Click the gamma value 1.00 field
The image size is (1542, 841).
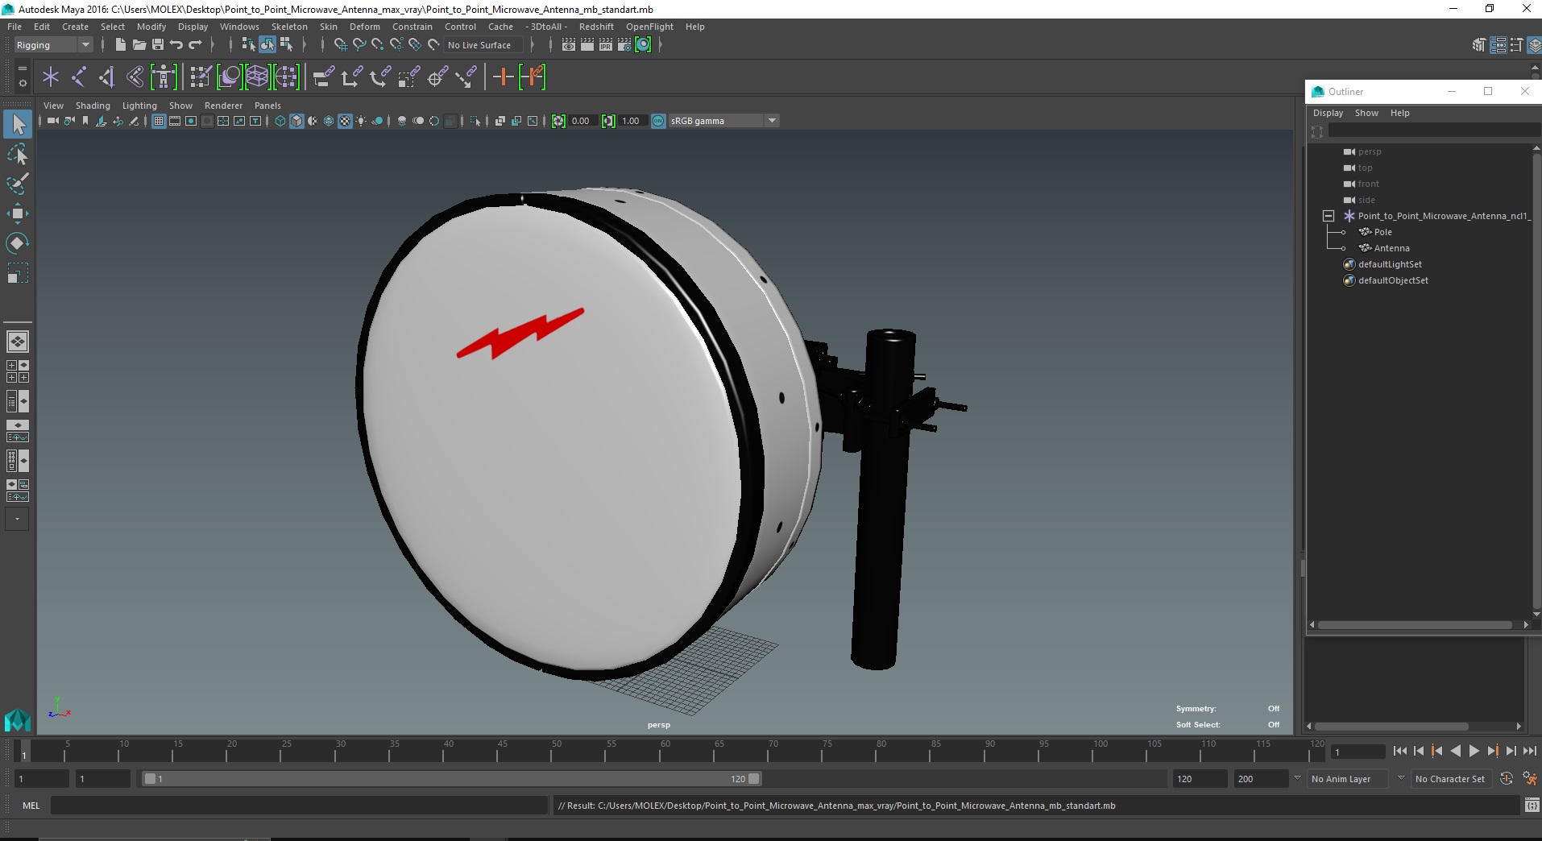click(631, 121)
